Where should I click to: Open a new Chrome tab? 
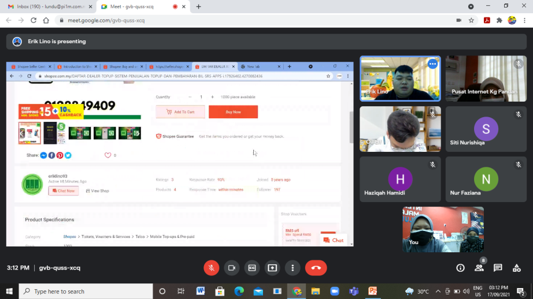pyautogui.click(x=198, y=6)
